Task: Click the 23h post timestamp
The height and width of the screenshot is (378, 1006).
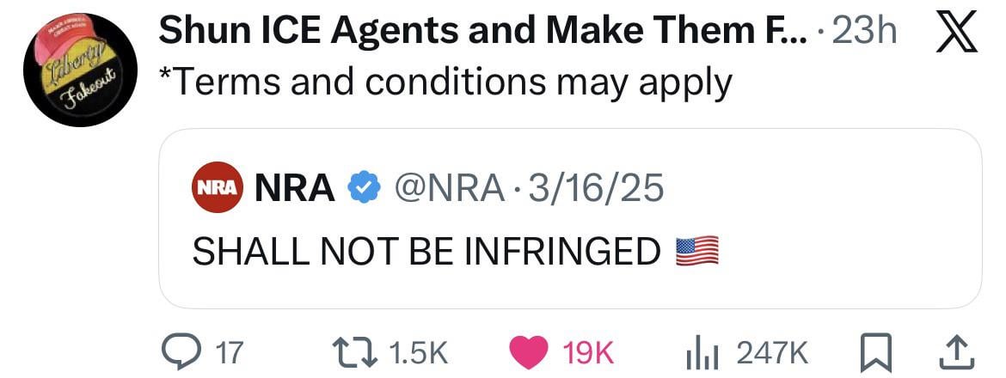Action: pos(868,34)
